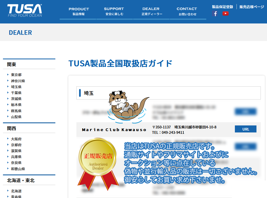
Task: Click the TUSA製品全国取扱店ガイド title
Action: 120,63
